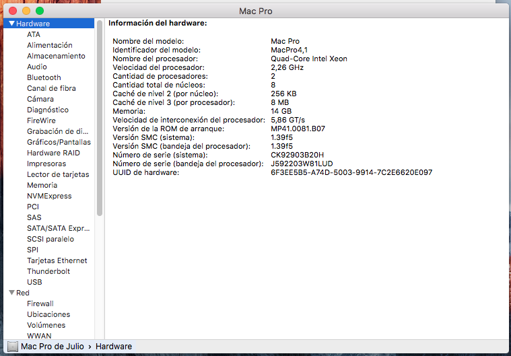Click the Mac Pro window title
The width and height of the screenshot is (511, 356).
pos(256,11)
